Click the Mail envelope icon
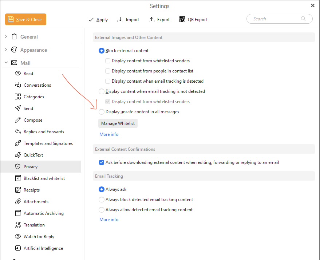 [14, 63]
